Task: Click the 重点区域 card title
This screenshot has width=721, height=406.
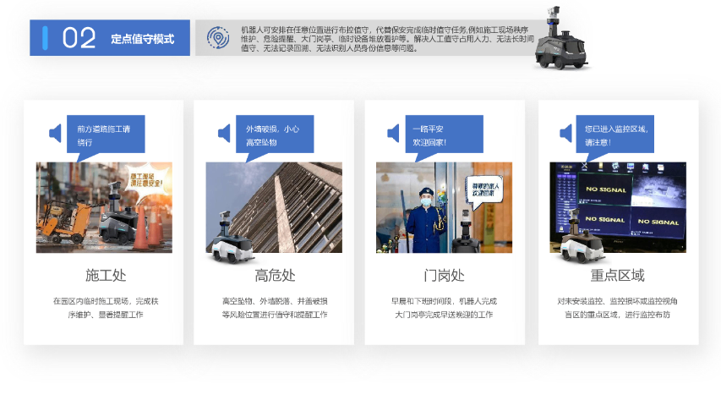Action: 617,276
